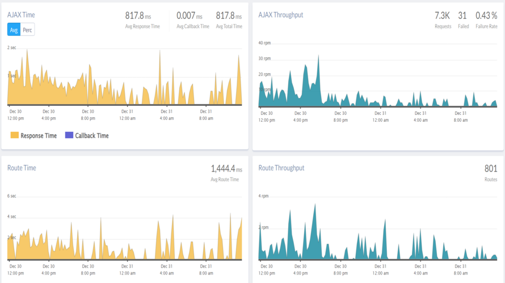Open the AJAX Throughput panel title
Viewport: 505px width, 283px height.
(x=280, y=15)
